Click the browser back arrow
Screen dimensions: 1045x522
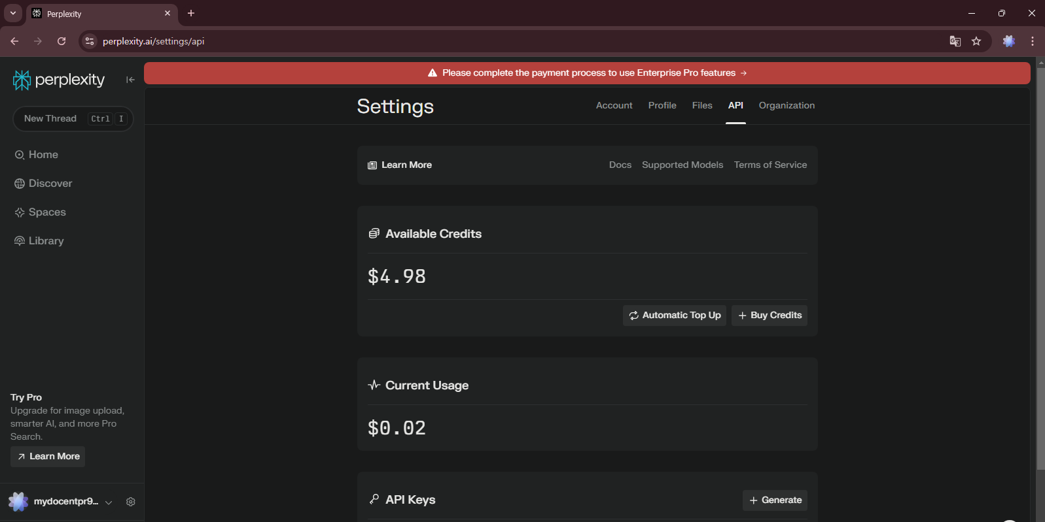click(14, 41)
